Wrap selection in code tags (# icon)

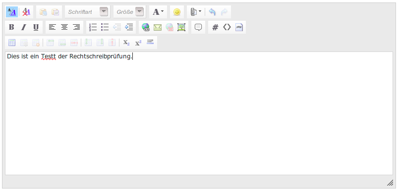pyautogui.click(x=215, y=27)
